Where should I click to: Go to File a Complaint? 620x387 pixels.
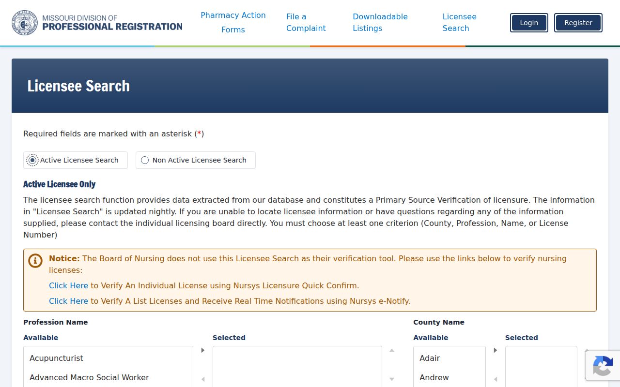tap(306, 23)
